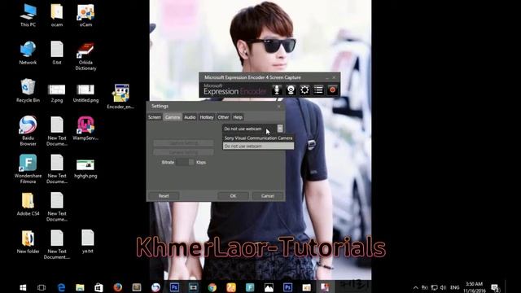Image resolution: width=521 pixels, height=293 pixels.
Task: Open the Filmora F icon in taskbar
Action: click(250, 287)
